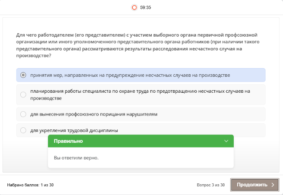Click answer text 'для вынесения профсоюзного порицания нарушителям'
This screenshot has width=283, height=195.
coord(94,114)
